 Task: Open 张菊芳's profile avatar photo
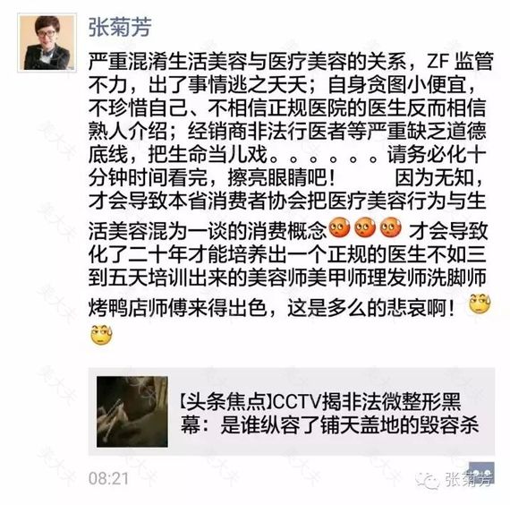point(47,42)
